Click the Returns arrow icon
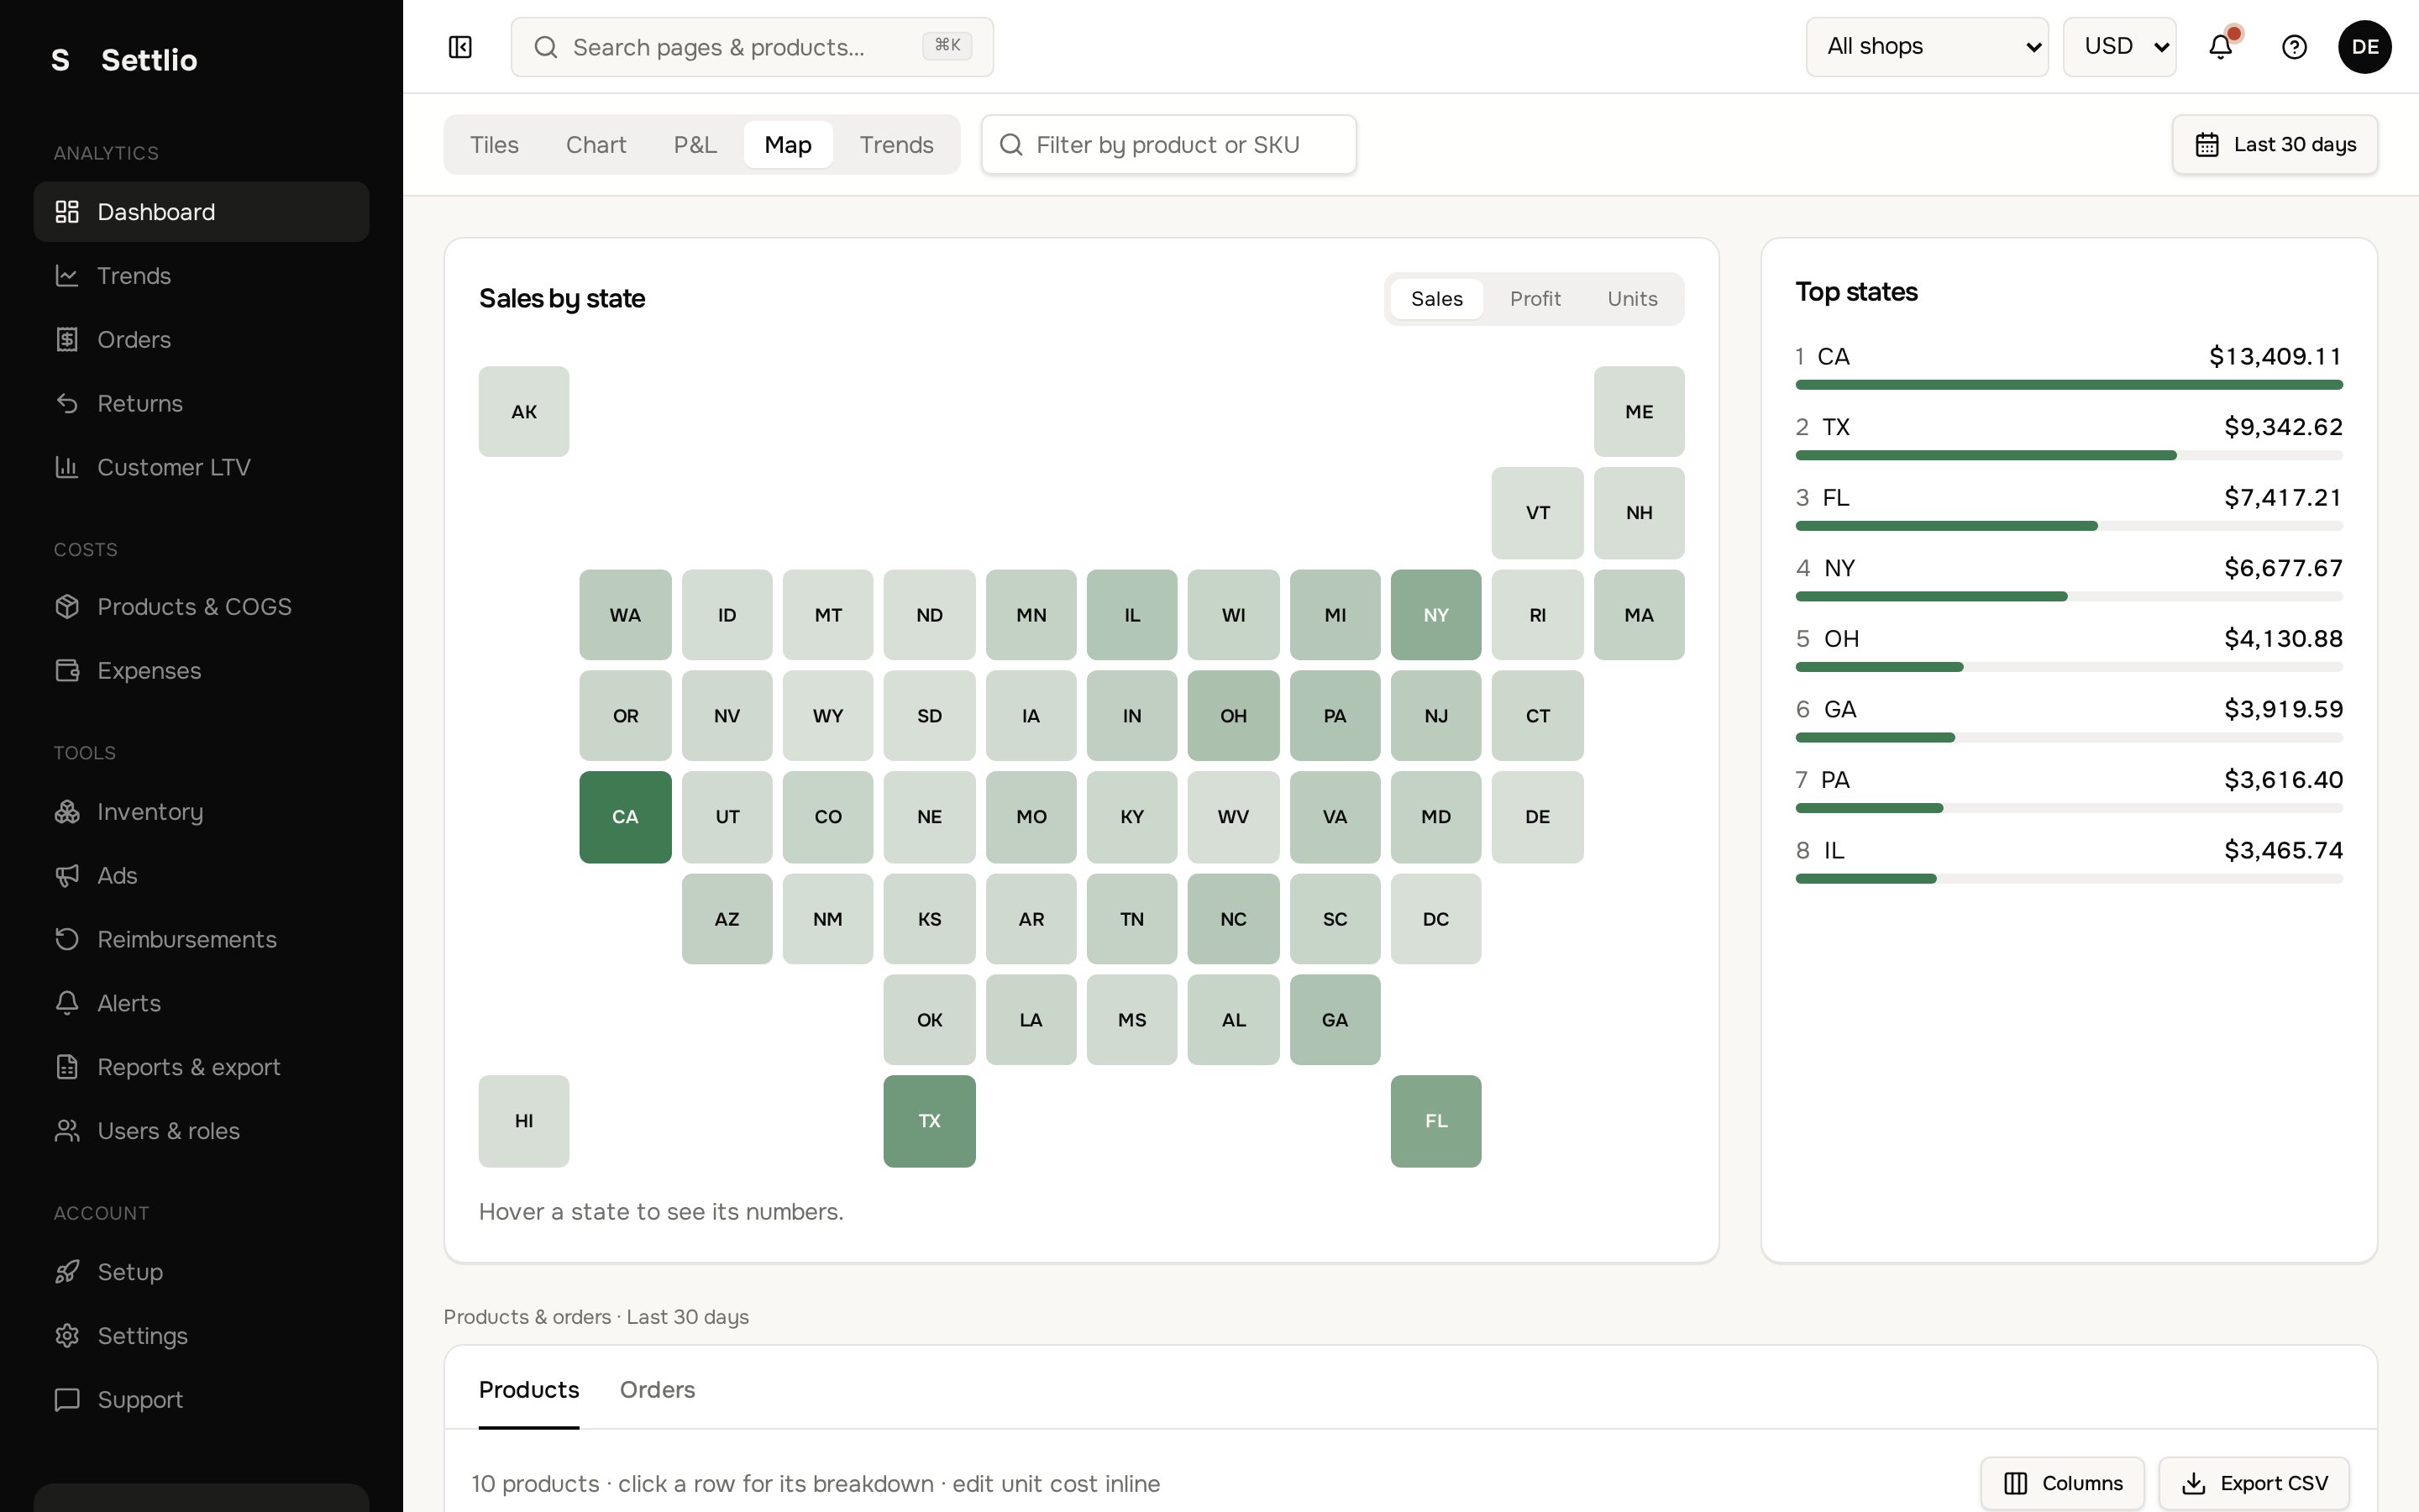 pyautogui.click(x=67, y=404)
